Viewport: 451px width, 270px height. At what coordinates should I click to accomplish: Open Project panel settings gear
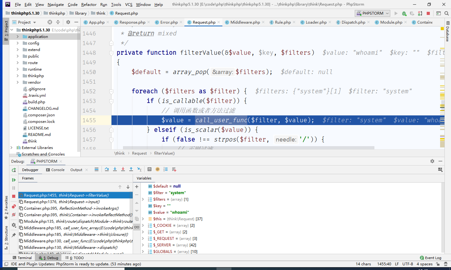tap(68, 22)
